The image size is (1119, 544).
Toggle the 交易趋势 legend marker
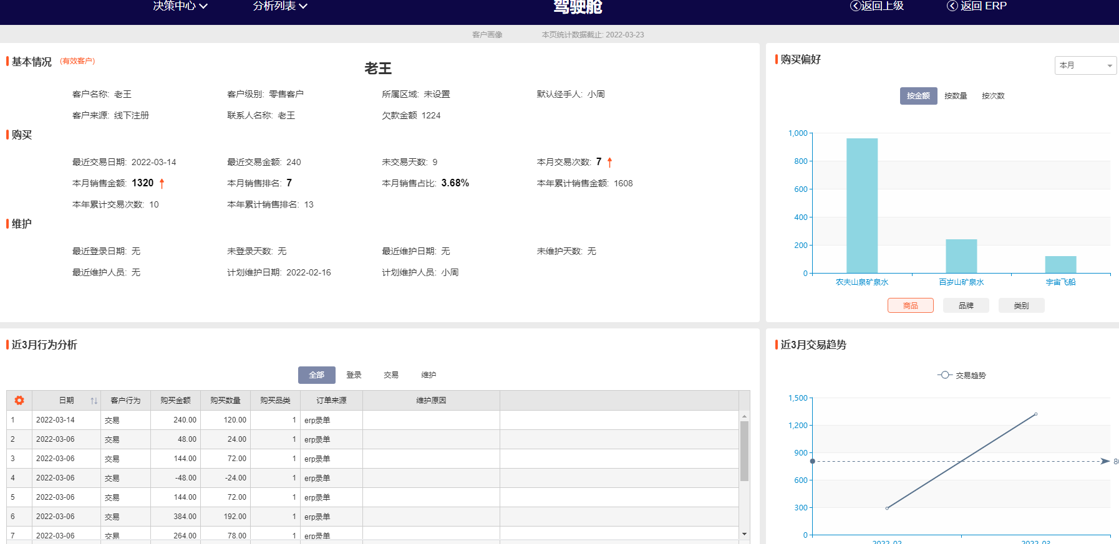coord(944,375)
